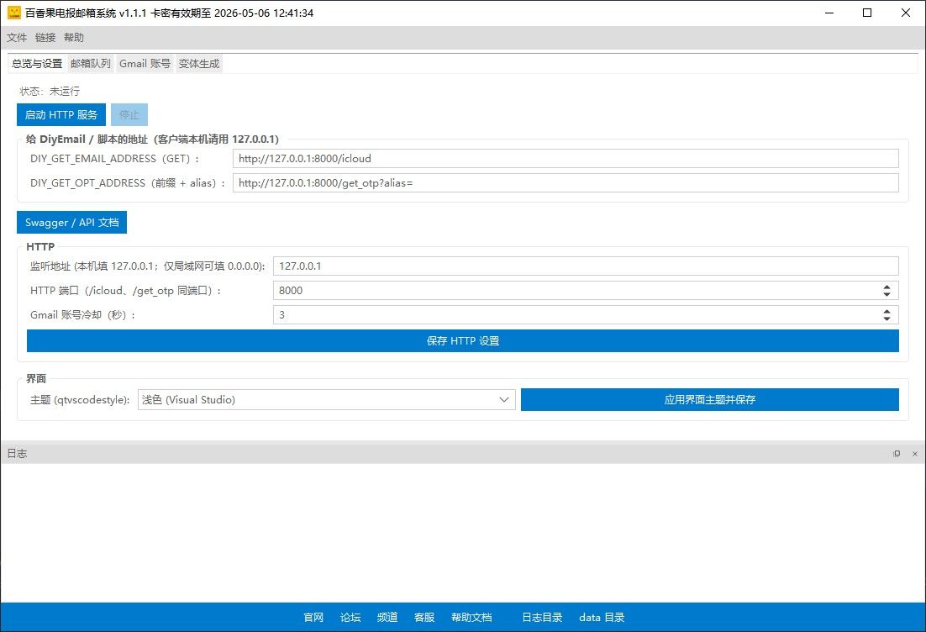Open the 帮助 menu
The height and width of the screenshot is (632, 926).
coord(74,38)
